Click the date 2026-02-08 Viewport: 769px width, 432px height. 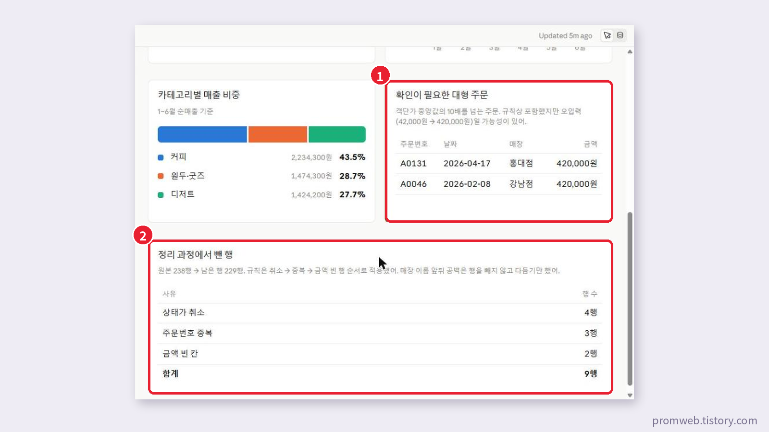(x=467, y=184)
